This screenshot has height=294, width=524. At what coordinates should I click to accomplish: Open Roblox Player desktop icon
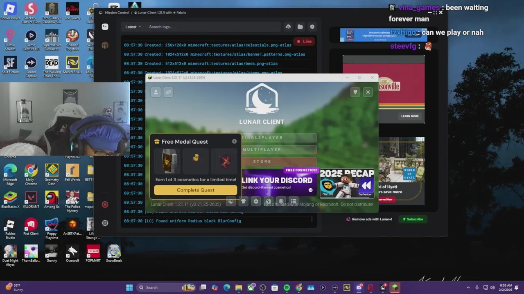10,11
